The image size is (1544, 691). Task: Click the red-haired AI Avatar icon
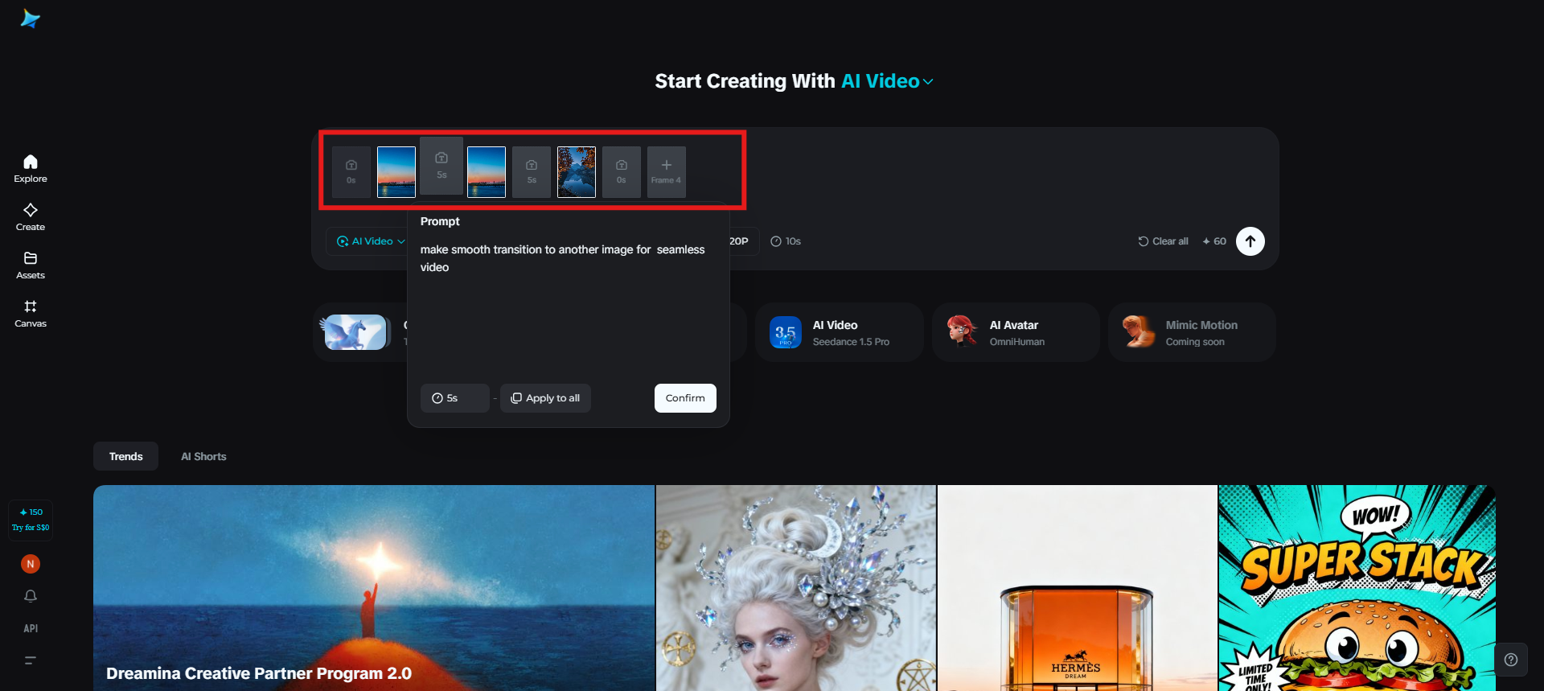[962, 331]
